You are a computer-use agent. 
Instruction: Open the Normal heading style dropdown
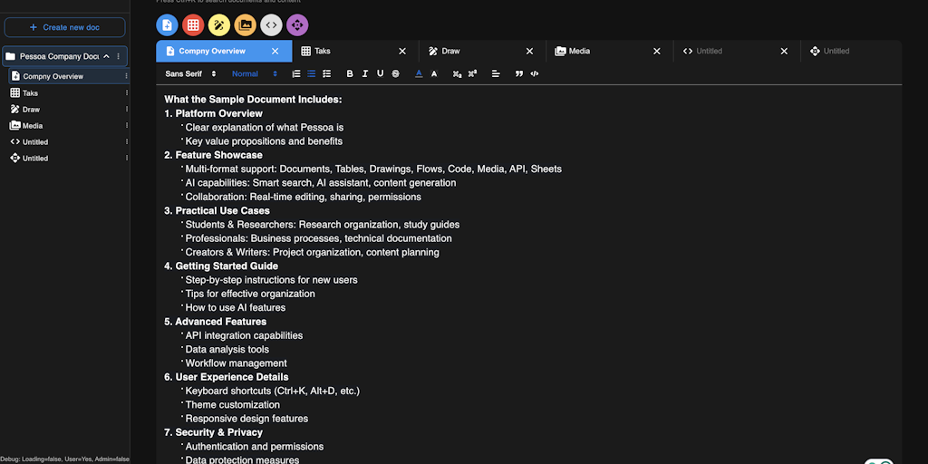[x=255, y=74]
